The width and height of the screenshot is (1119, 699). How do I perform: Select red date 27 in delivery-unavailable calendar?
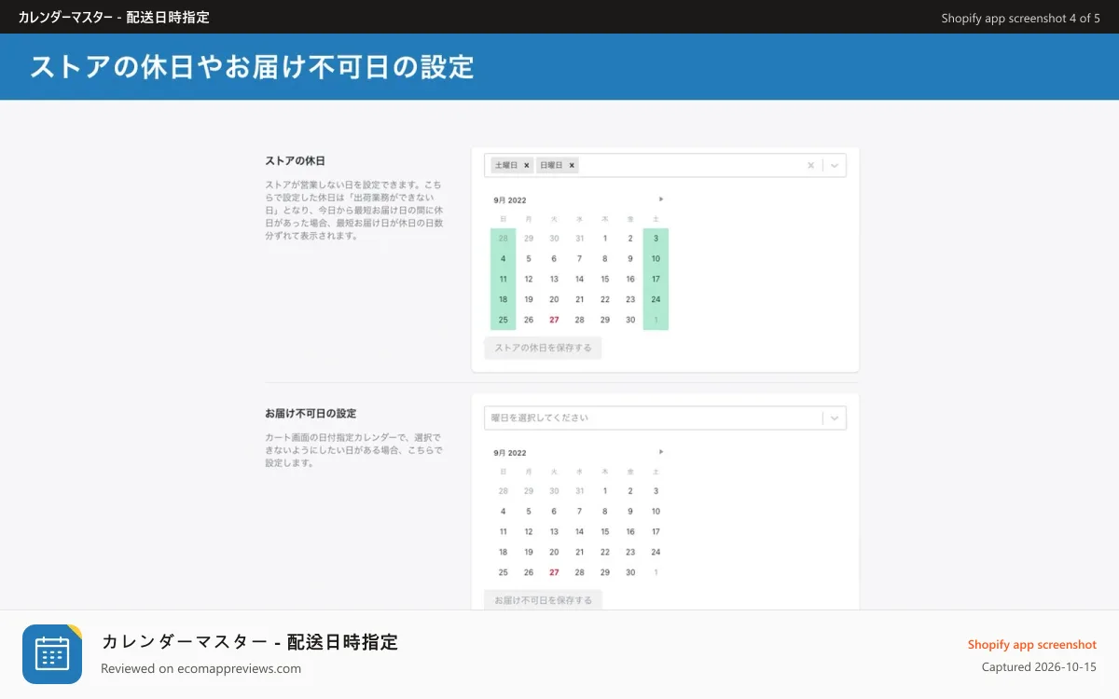point(554,573)
